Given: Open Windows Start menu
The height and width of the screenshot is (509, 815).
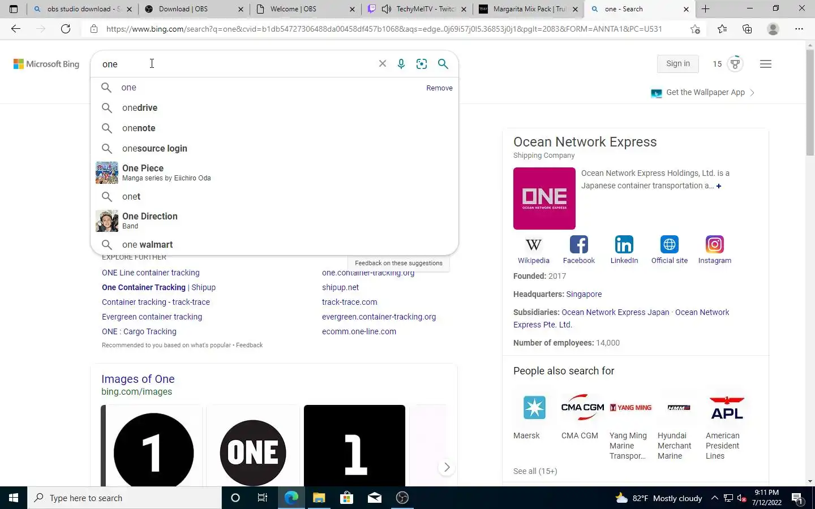Looking at the screenshot, I should (14, 498).
